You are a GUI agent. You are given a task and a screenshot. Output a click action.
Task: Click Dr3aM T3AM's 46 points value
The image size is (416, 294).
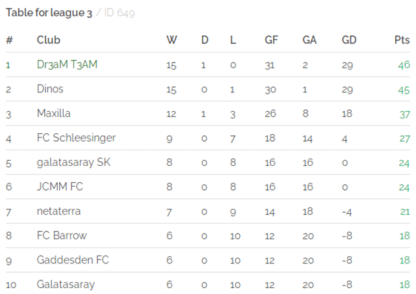coord(404,65)
